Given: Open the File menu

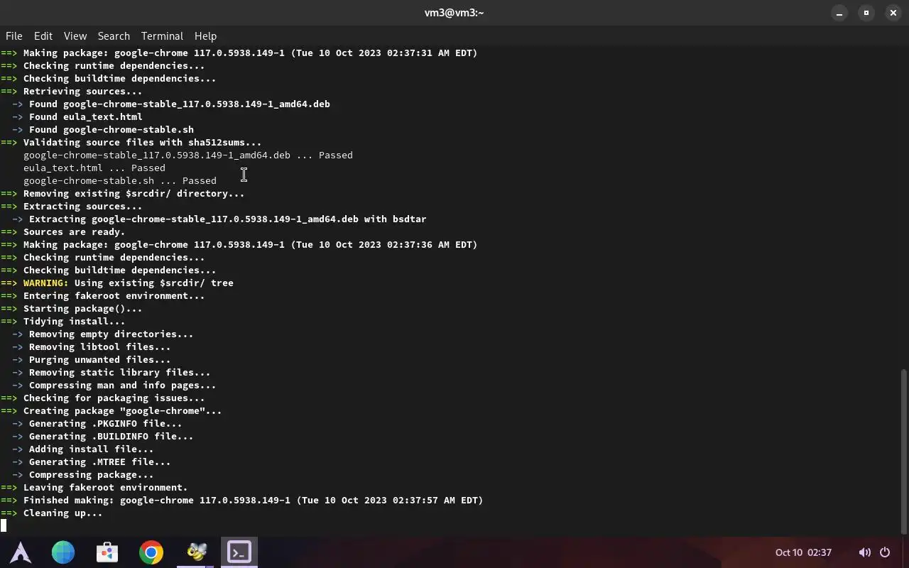Looking at the screenshot, I should [x=14, y=35].
